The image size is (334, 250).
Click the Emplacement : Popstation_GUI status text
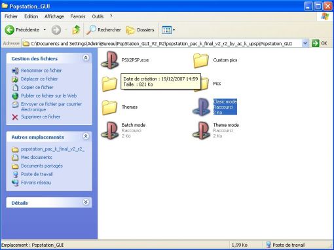point(33,245)
